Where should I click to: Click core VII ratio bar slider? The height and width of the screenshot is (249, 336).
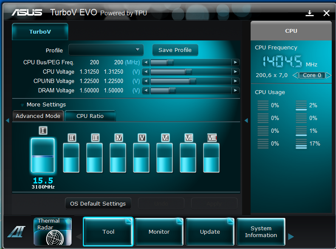(x=188, y=158)
